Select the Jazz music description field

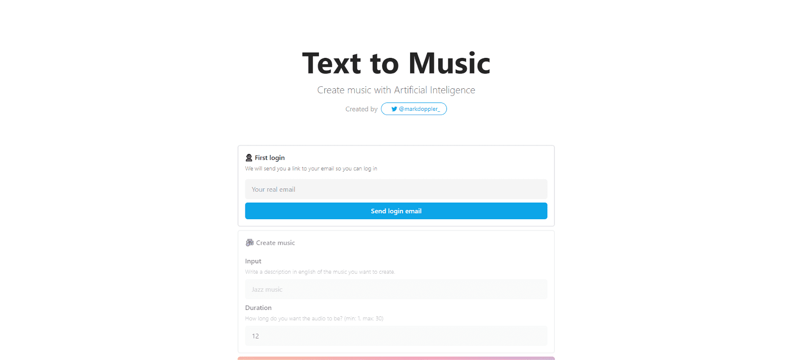pyautogui.click(x=396, y=289)
